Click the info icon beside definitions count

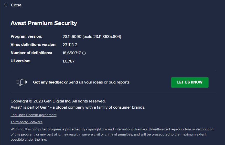pyautogui.click(x=84, y=53)
